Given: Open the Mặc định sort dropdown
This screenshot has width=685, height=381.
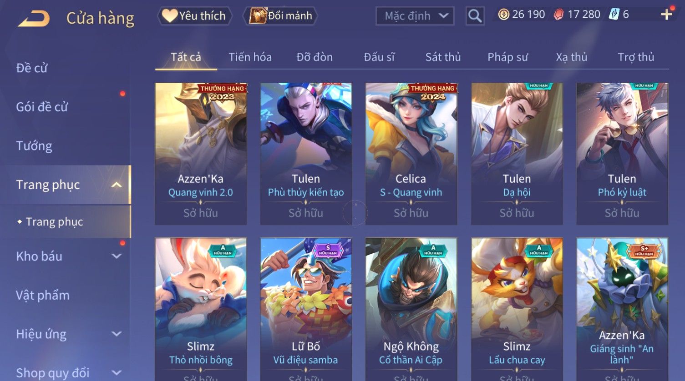Looking at the screenshot, I should [415, 16].
